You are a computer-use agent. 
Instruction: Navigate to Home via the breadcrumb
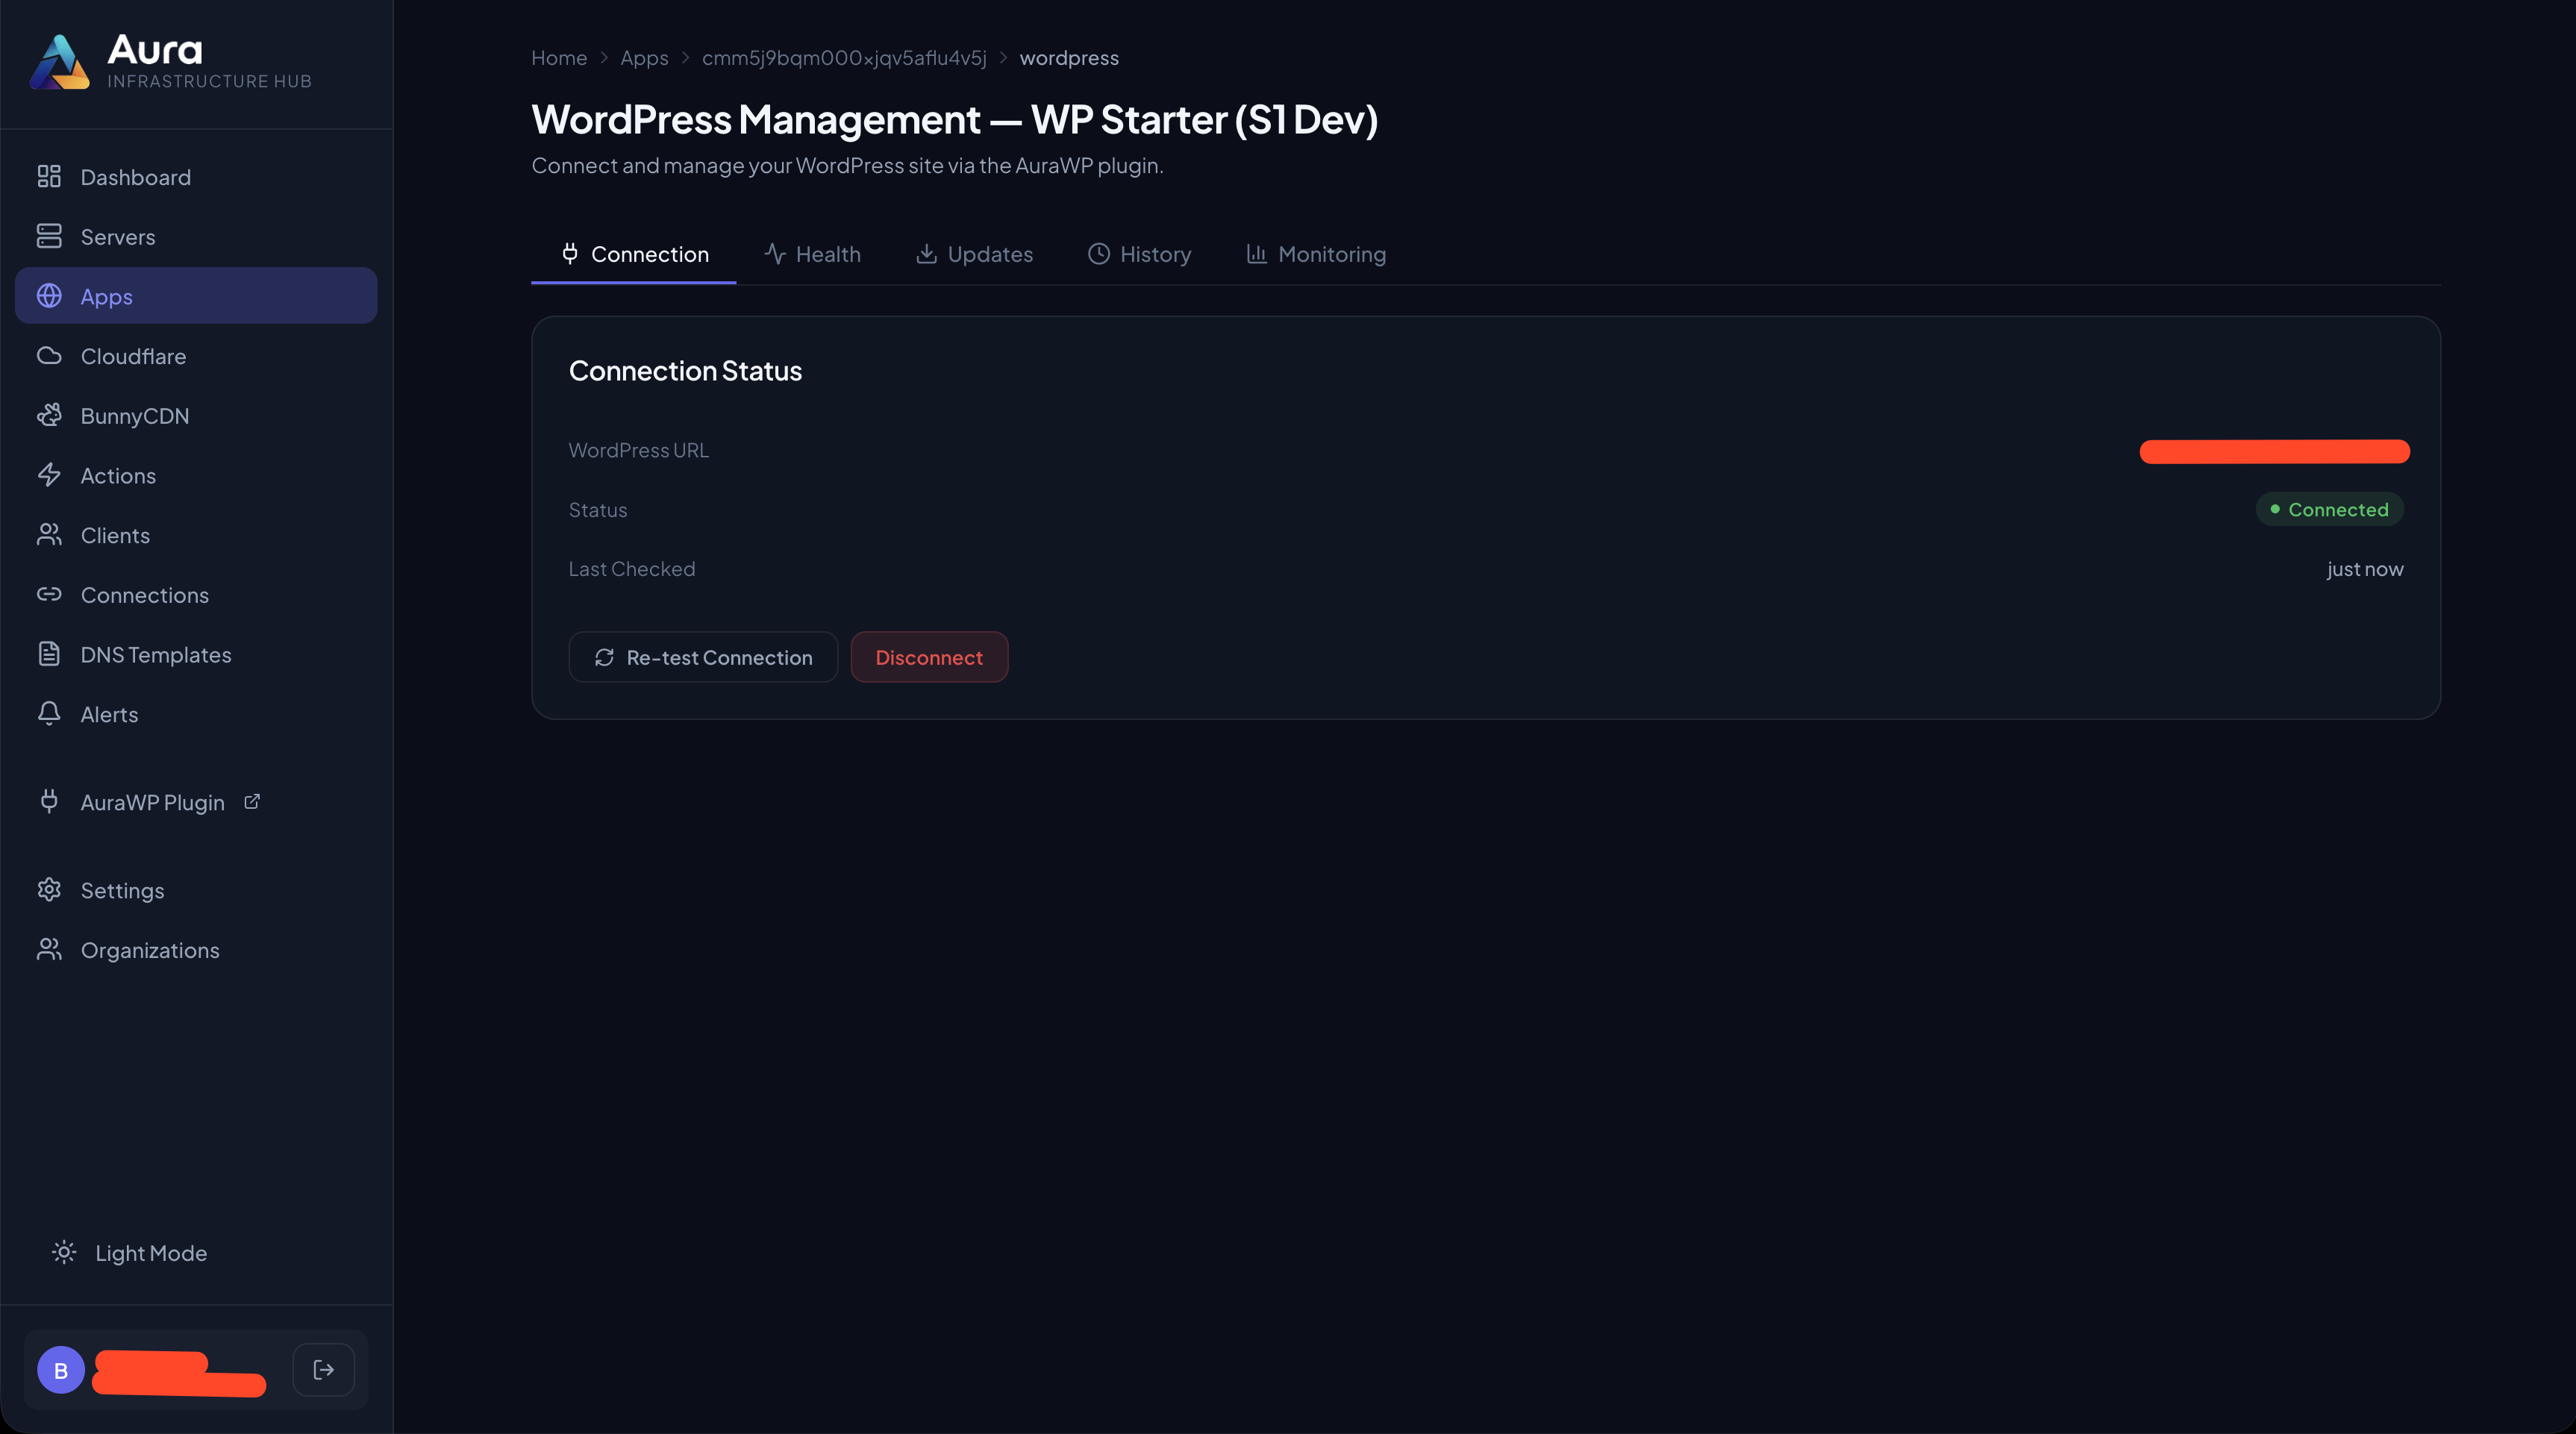pos(559,57)
